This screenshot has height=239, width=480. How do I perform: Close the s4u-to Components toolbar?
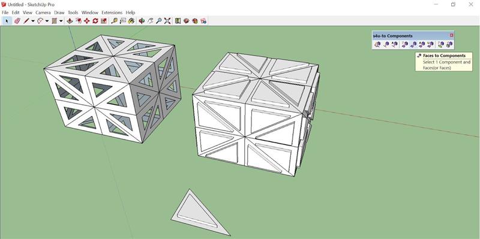[x=452, y=35]
